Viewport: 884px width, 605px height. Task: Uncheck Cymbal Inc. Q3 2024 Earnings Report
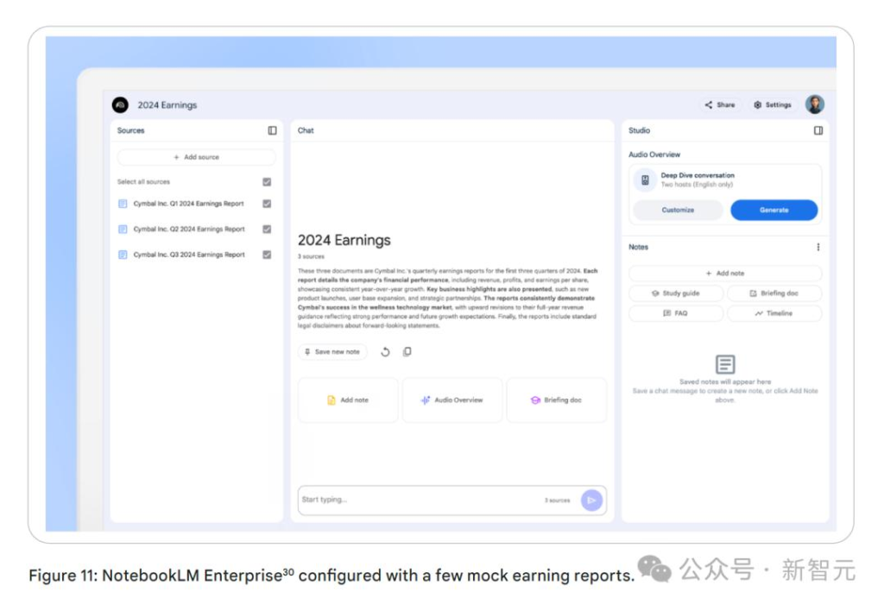[x=267, y=255]
